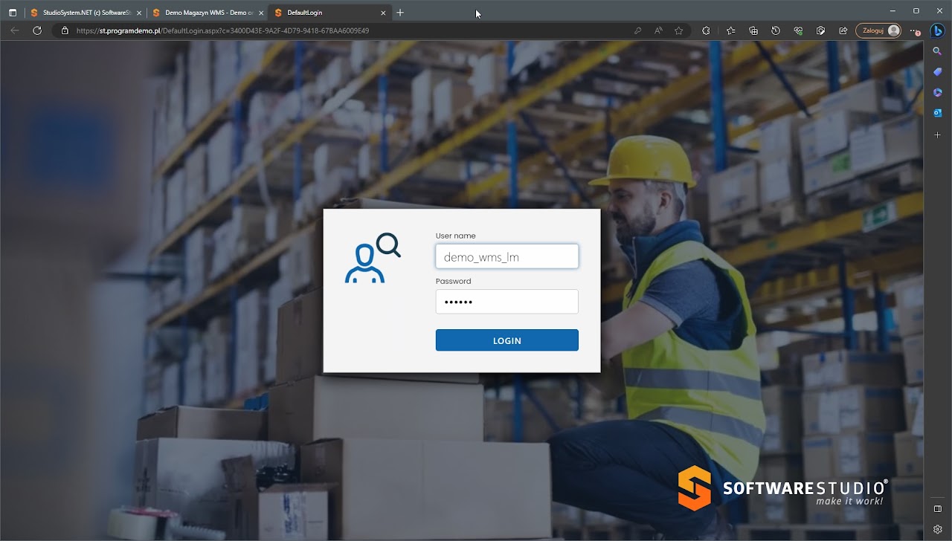Click the saved passwords key icon
This screenshot has height=541, width=952.
point(638,30)
